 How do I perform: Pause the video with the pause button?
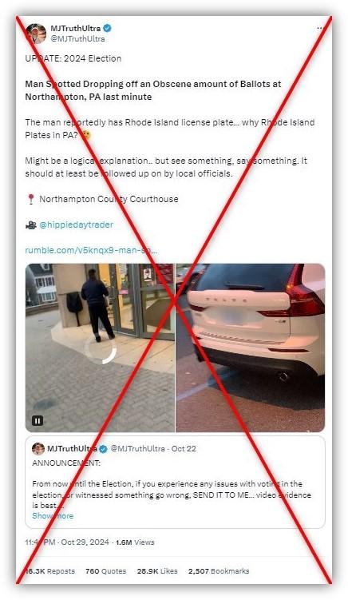coord(38,421)
